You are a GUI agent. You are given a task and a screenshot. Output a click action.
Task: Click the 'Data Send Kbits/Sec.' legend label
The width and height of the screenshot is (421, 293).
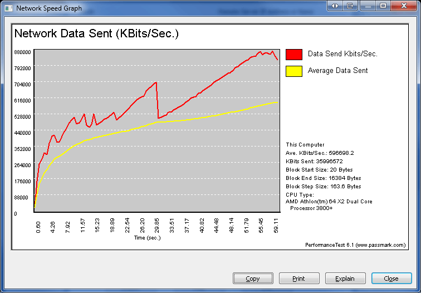click(x=342, y=54)
